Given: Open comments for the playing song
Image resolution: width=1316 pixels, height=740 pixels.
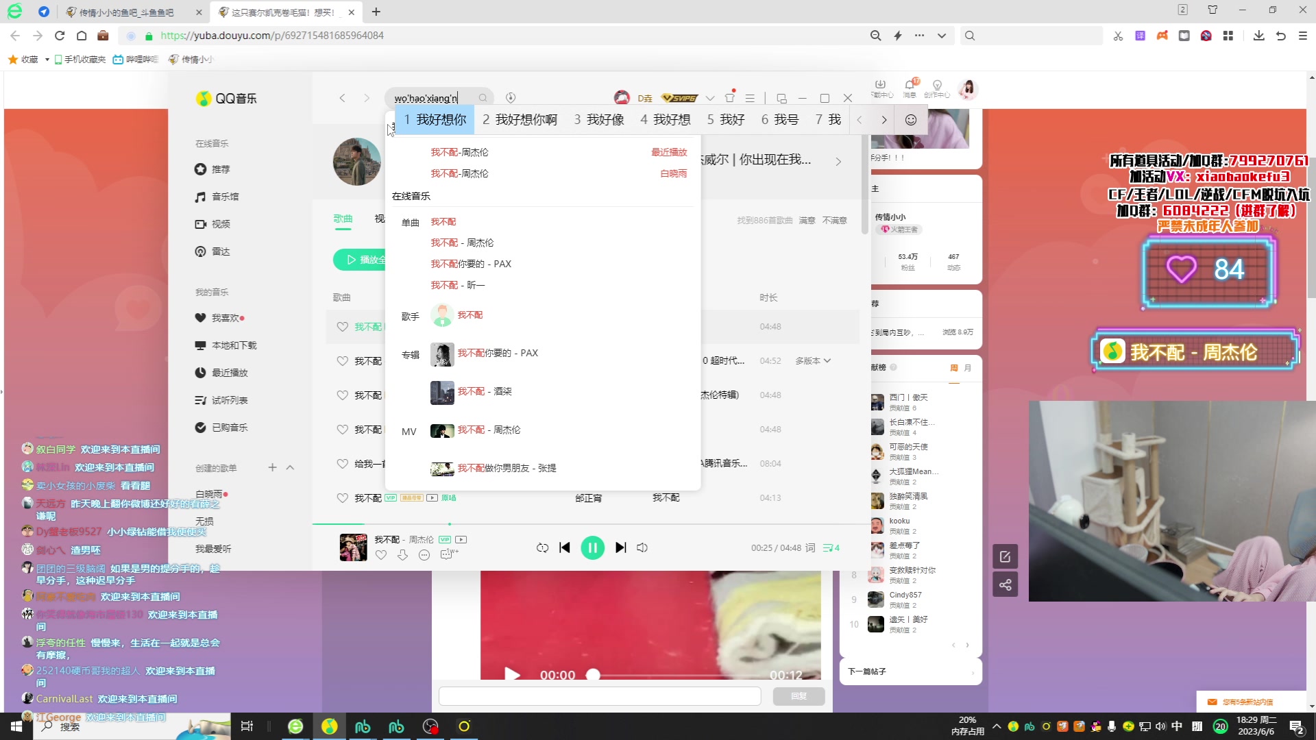Looking at the screenshot, I should [449, 555].
